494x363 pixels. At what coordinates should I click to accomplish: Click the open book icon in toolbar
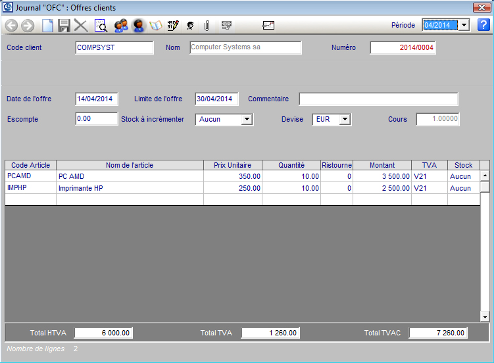(156, 26)
